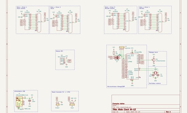Select the J4 USB B Mini connector
The height and width of the screenshot is (113, 187).
(x=19, y=102)
